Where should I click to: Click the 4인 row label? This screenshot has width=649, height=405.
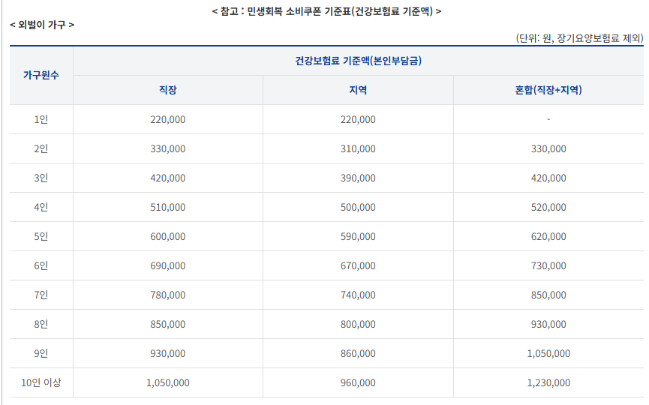click(x=41, y=207)
